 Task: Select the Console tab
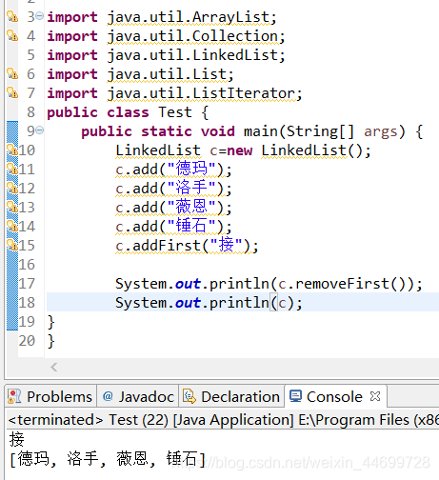point(335,396)
